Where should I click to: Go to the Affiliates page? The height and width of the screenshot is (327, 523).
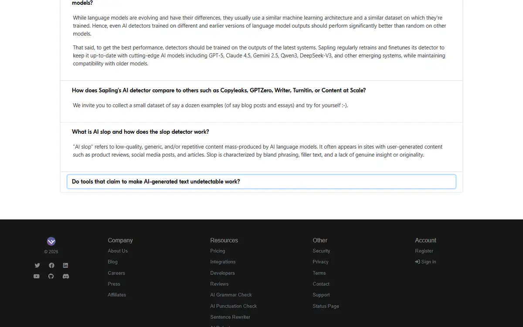coord(117,295)
